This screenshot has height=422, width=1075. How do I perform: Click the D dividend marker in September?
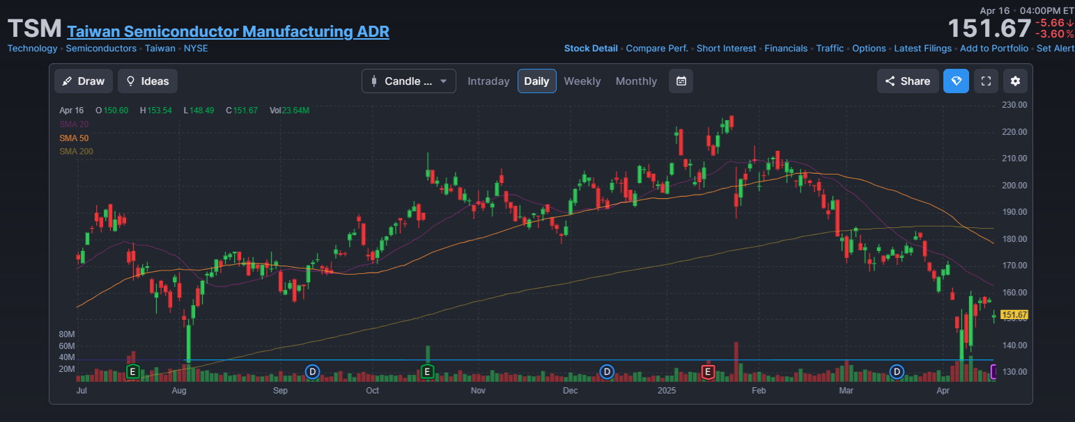tap(313, 372)
